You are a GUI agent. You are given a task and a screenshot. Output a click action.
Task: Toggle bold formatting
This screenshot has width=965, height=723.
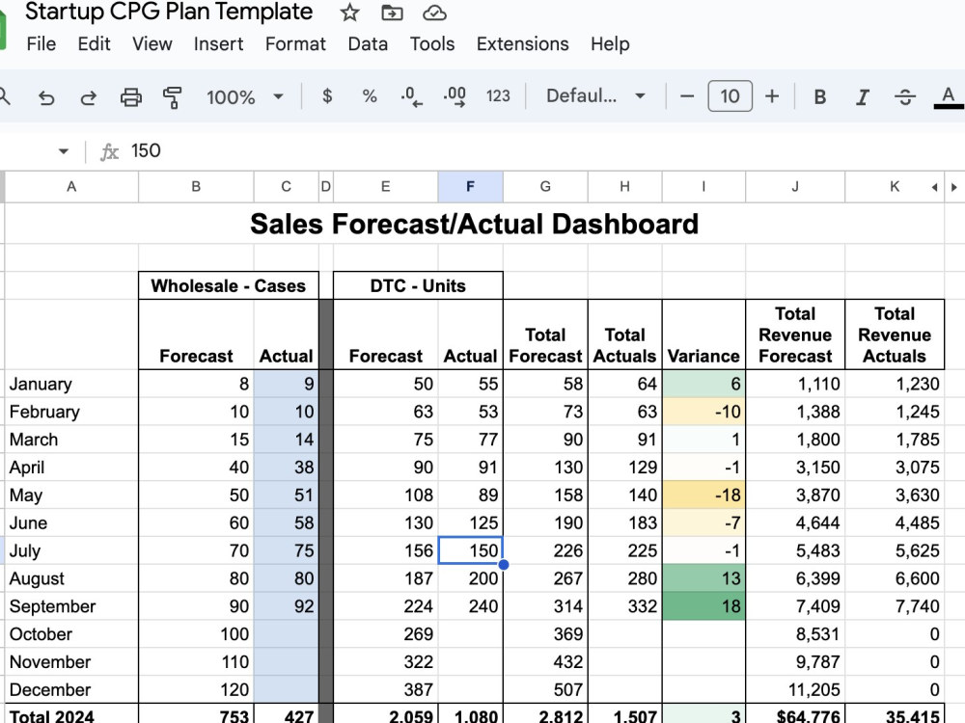click(x=819, y=96)
